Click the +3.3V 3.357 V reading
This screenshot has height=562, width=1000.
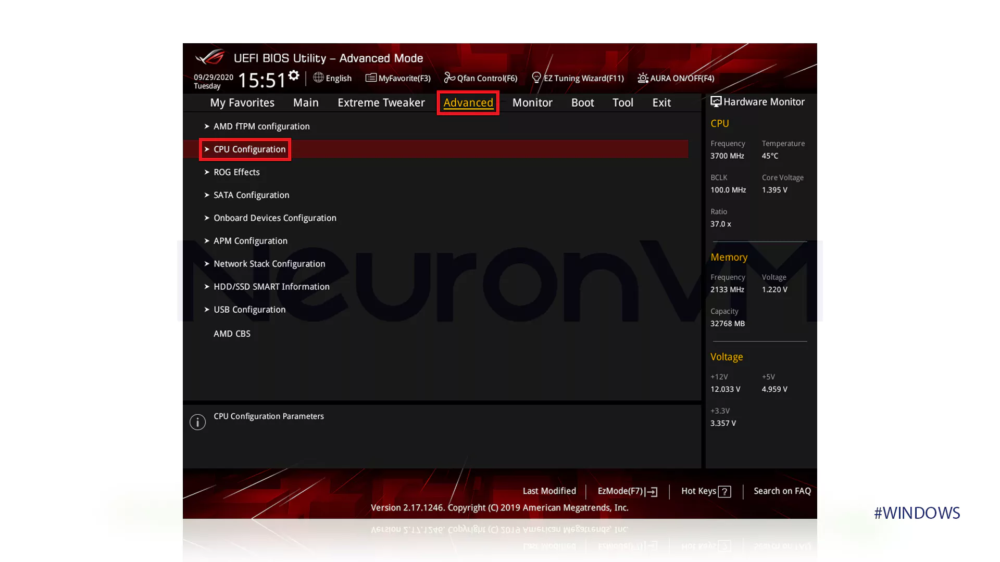click(x=723, y=424)
